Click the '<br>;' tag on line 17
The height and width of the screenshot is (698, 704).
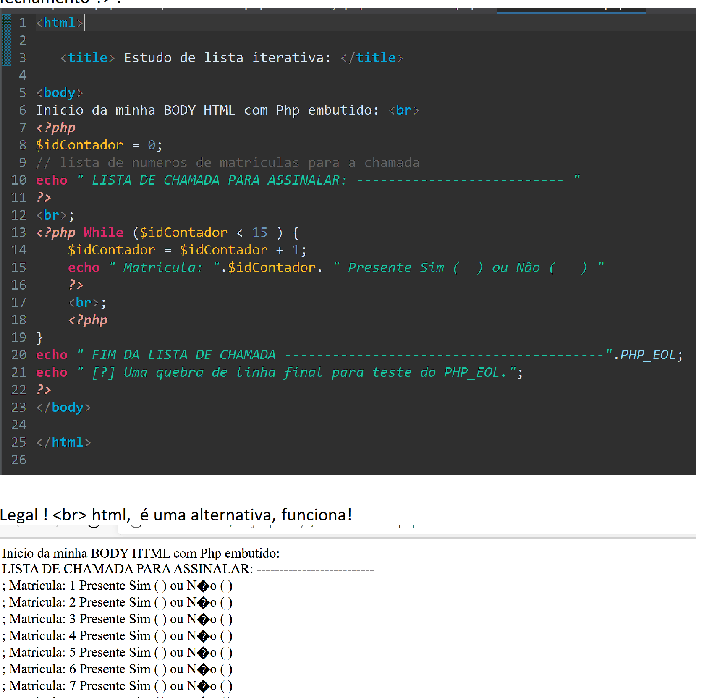click(x=87, y=303)
